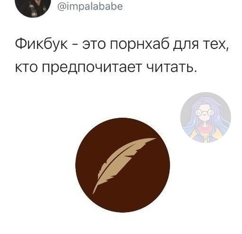This screenshot has width=242, height=234.
Task: Click the words "для тех," in first line
Action: 200,45
